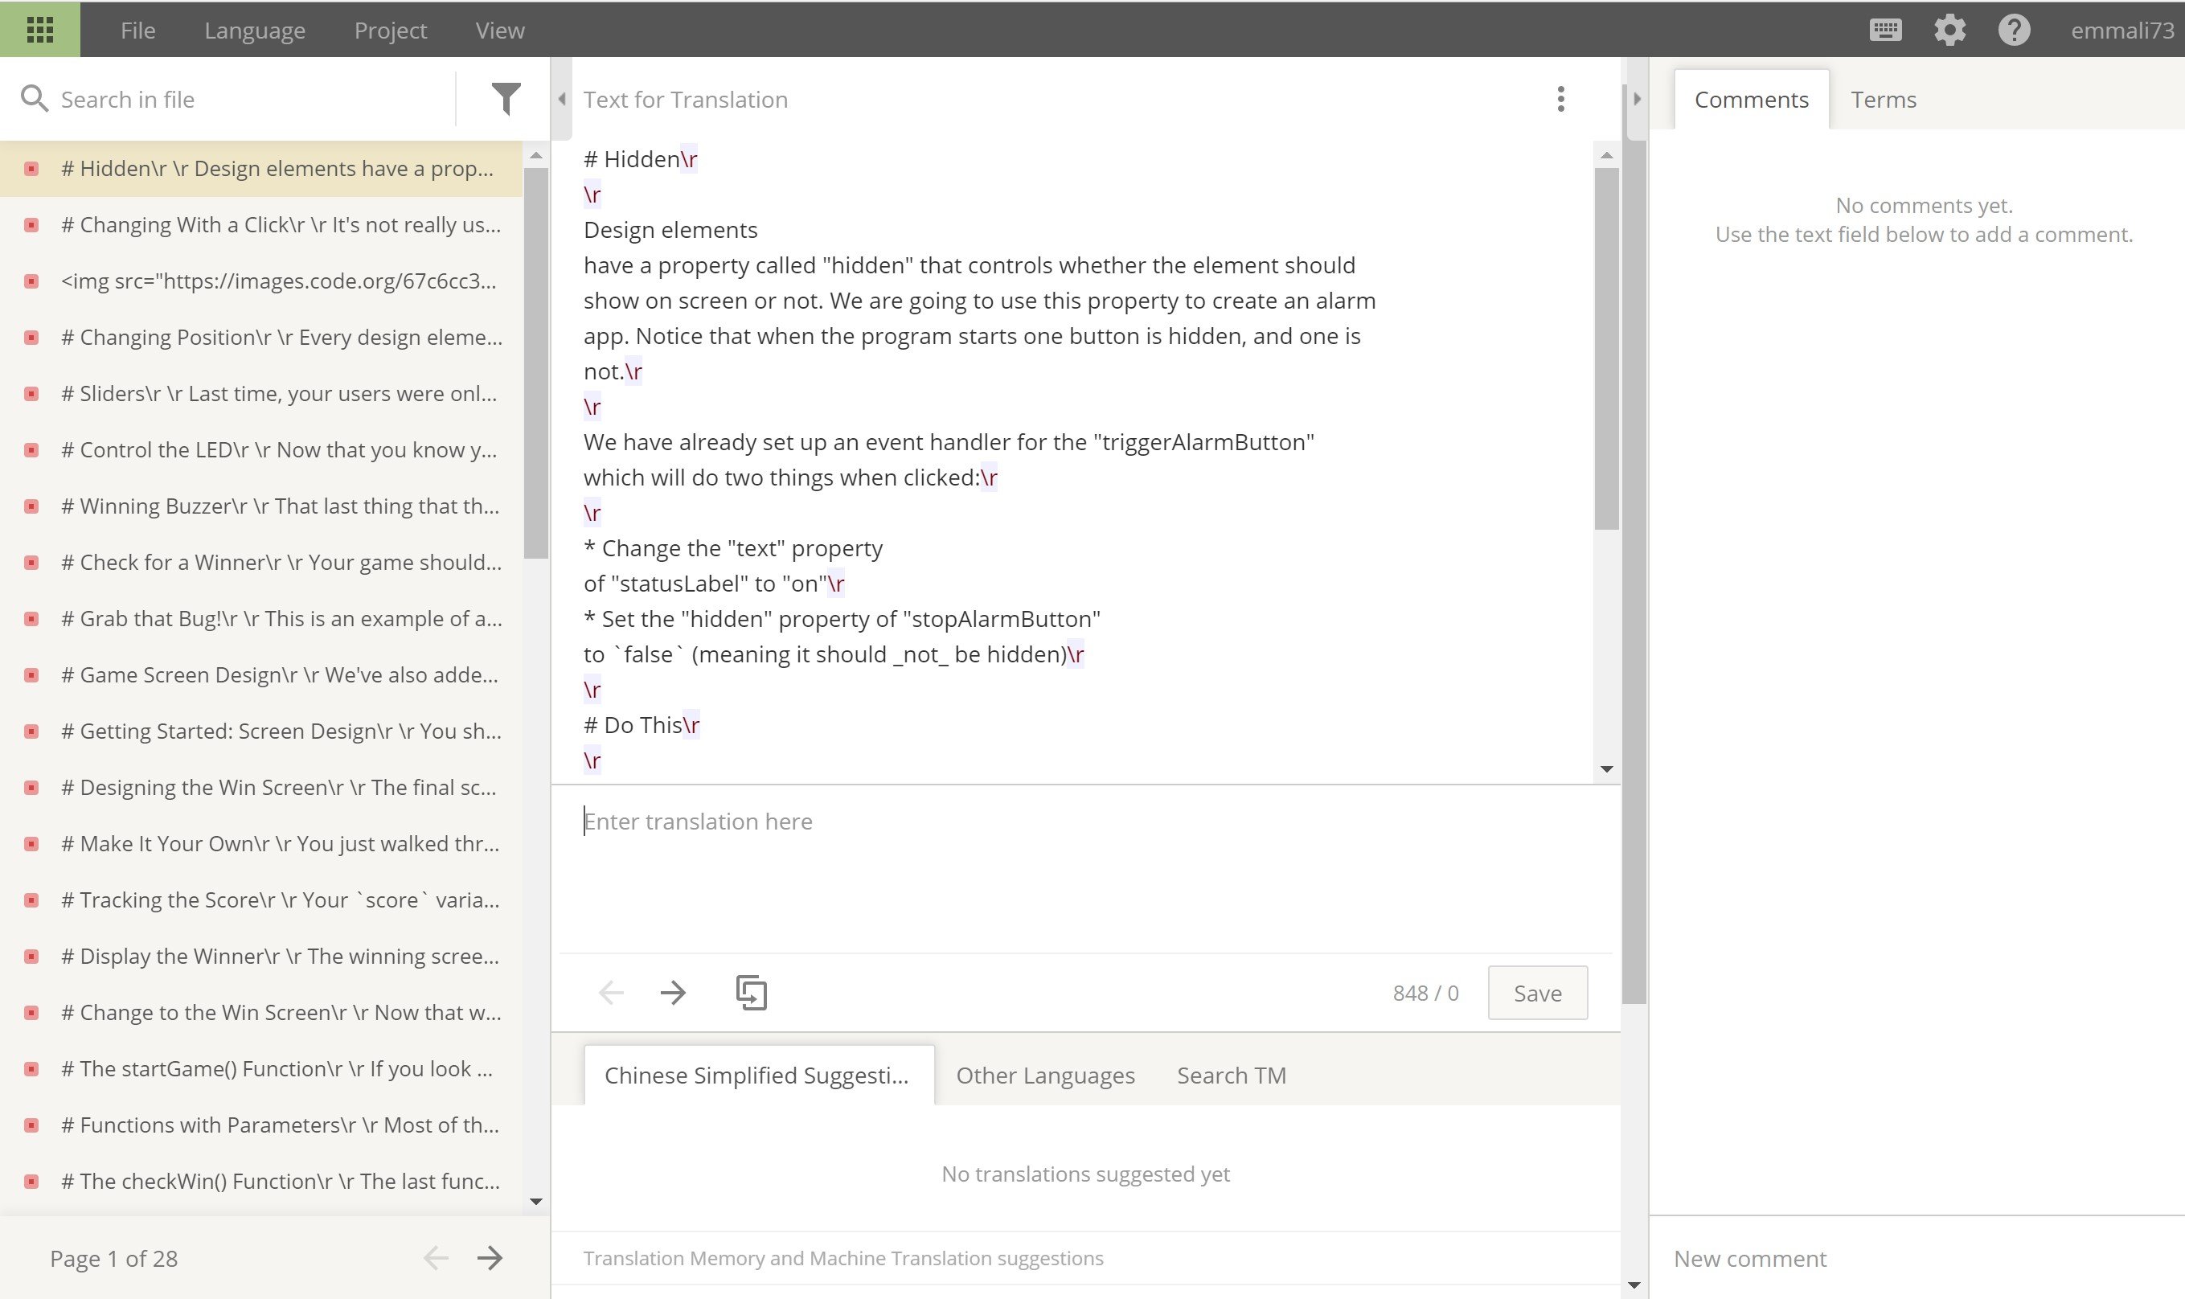Open the keyboard shortcuts icon
Viewport: 2185px width, 1299px height.
[1884, 30]
